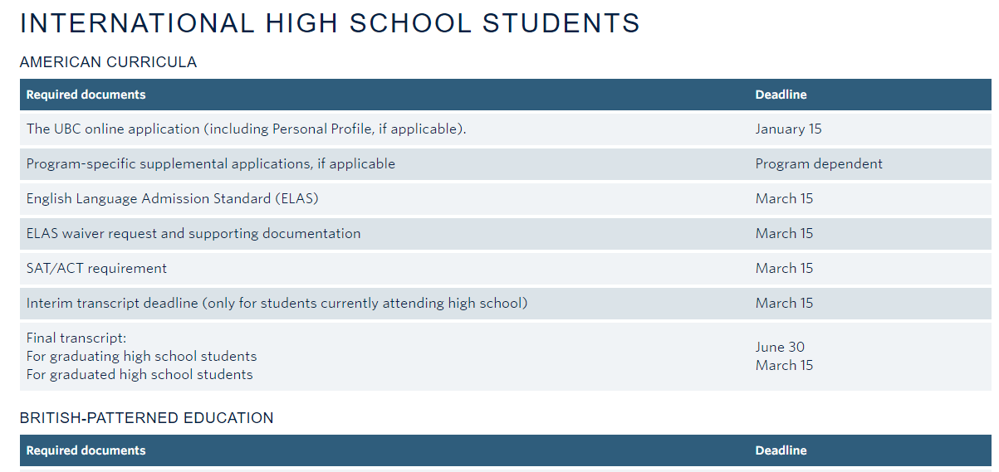Select the January 15 deadline cell
This screenshot has height=472, width=999.
coord(788,129)
